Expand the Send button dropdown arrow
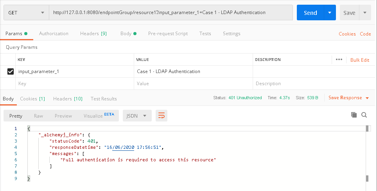The image size is (377, 191). pos(330,13)
